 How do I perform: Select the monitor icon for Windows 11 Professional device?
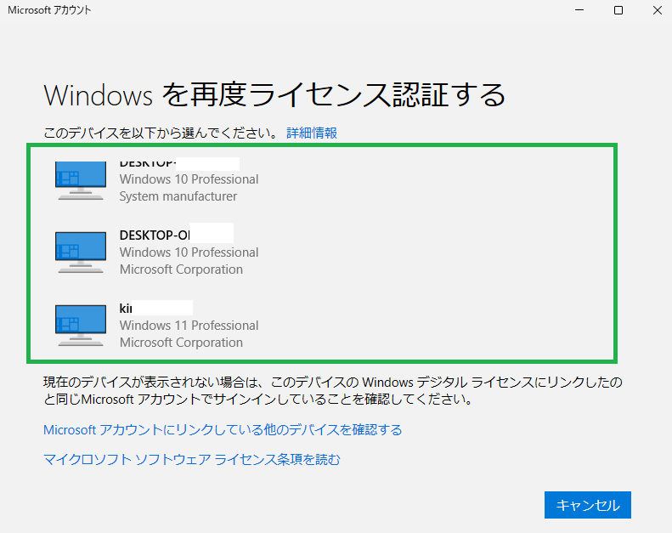(x=81, y=325)
